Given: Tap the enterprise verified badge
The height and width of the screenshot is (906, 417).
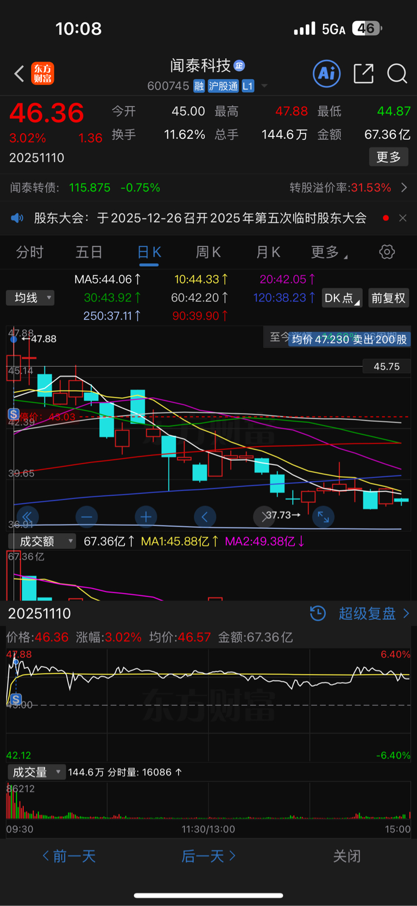Looking at the screenshot, I should pos(239,66).
